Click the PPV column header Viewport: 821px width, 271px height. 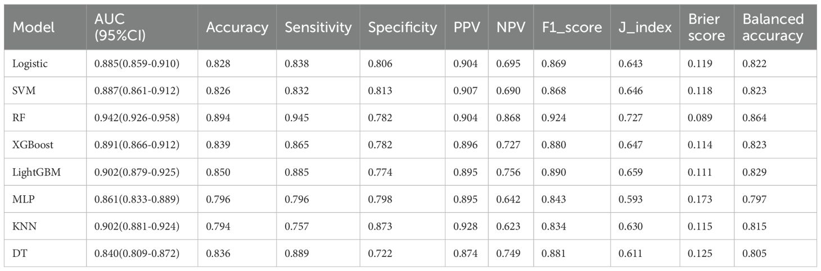pos(466,27)
